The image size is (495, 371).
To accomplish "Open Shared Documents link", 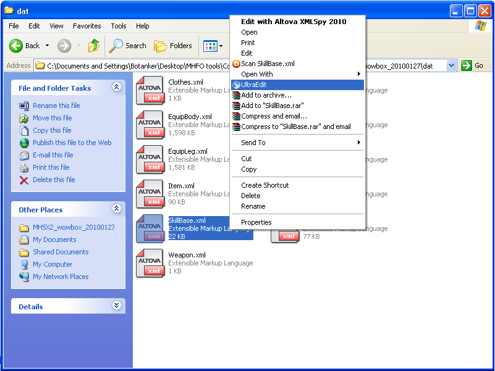I will [61, 252].
